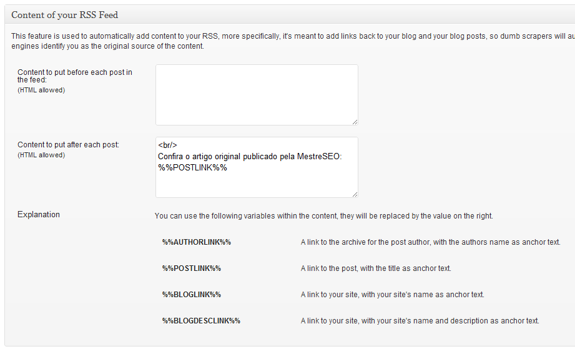575x349 pixels.
Task: Select the %%AUTHORLINK%% variable name
Action: point(197,242)
